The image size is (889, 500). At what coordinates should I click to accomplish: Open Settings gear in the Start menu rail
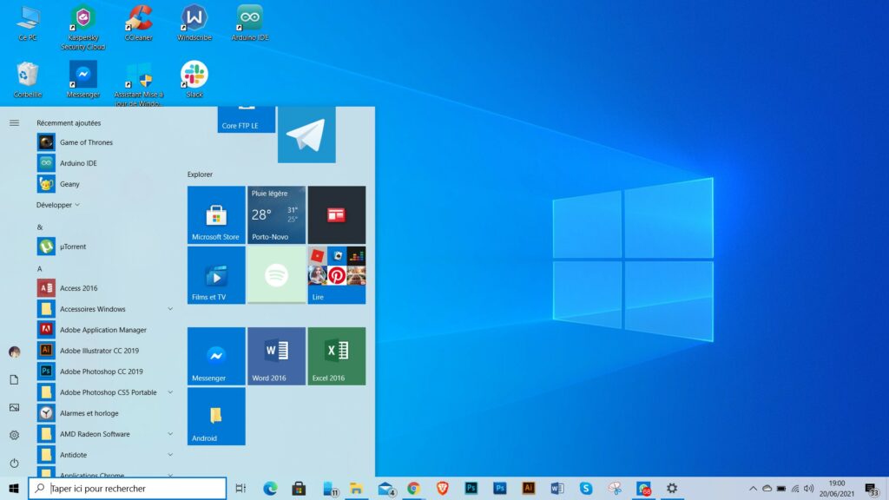[14, 436]
